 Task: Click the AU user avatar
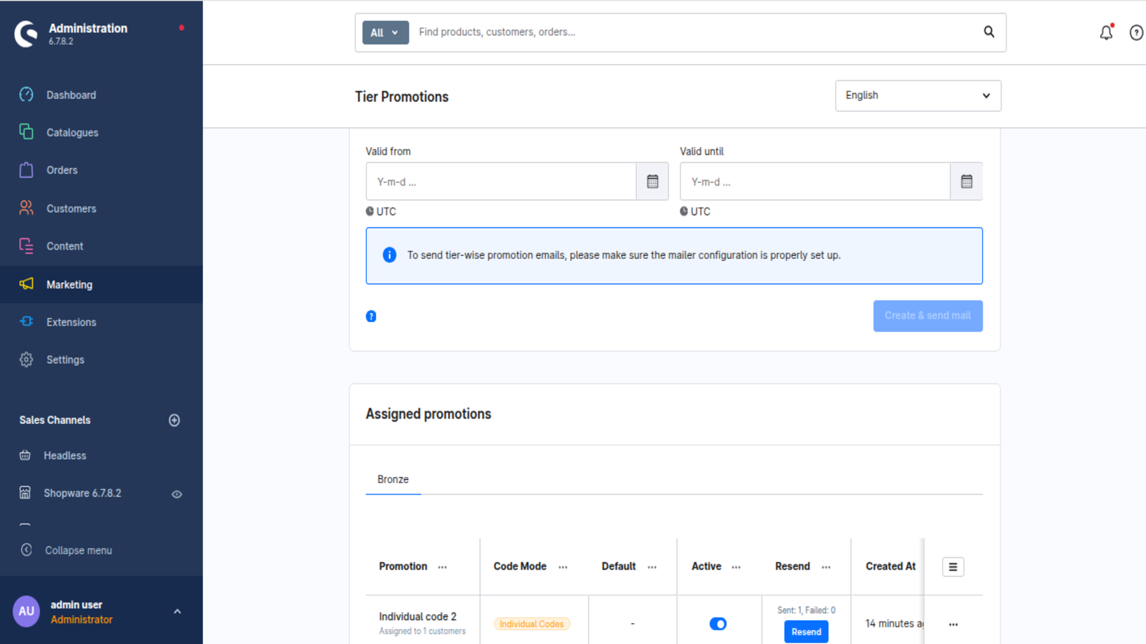tap(26, 611)
